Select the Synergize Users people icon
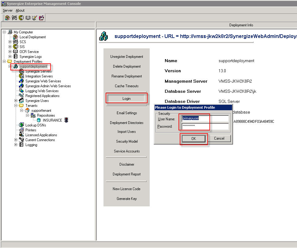The height and width of the screenshot is (248, 297). [x=21, y=101]
